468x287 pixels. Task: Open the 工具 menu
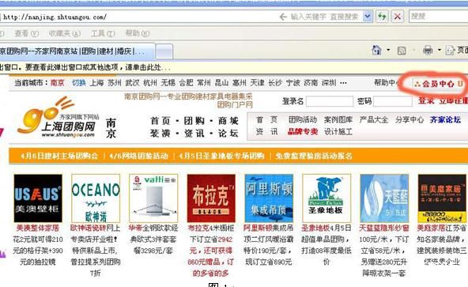point(103,33)
